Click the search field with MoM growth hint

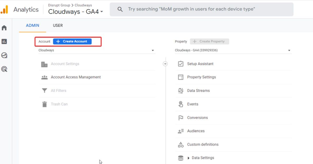[x=201, y=9]
